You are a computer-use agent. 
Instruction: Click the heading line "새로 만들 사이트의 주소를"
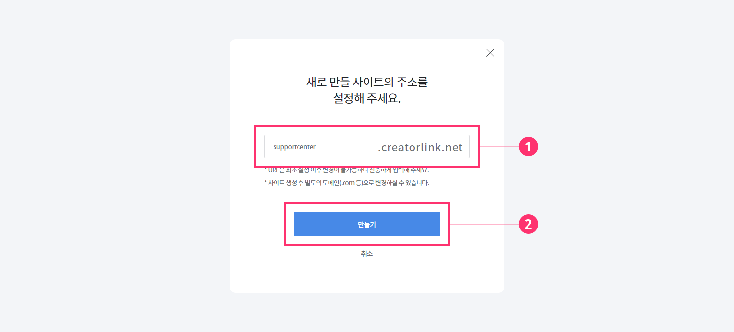[367, 82]
